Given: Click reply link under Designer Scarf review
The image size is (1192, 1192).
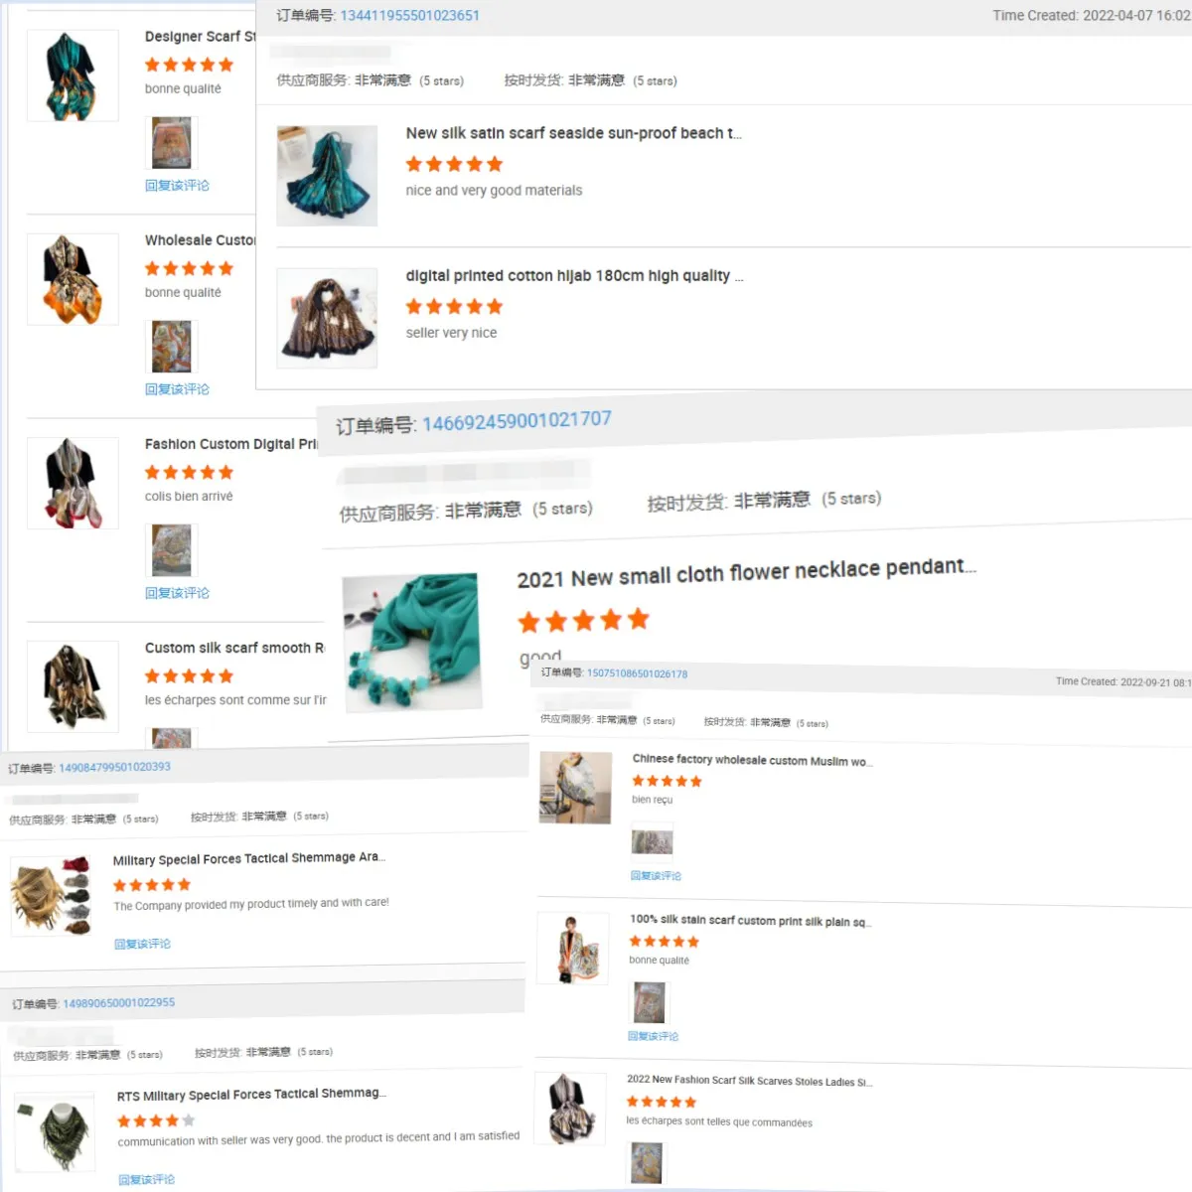Looking at the screenshot, I should pos(177,186).
